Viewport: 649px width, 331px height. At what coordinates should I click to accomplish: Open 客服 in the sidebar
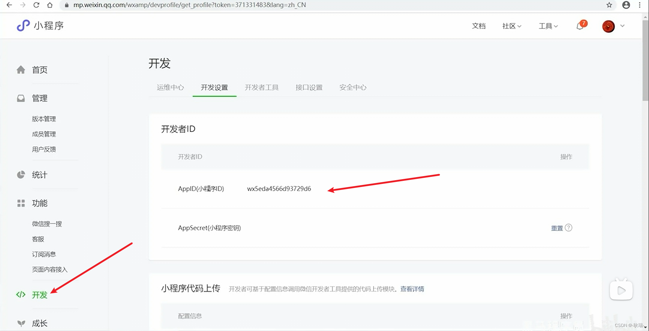(38, 239)
